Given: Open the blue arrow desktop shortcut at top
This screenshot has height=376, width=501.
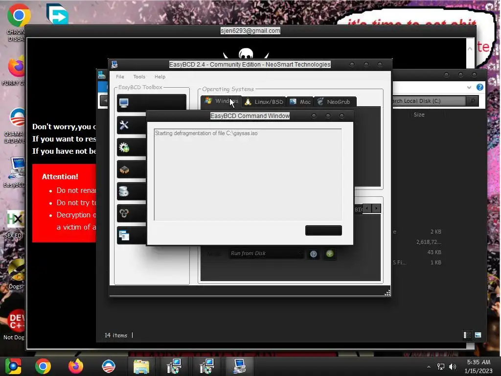Looking at the screenshot, I should point(57,14).
